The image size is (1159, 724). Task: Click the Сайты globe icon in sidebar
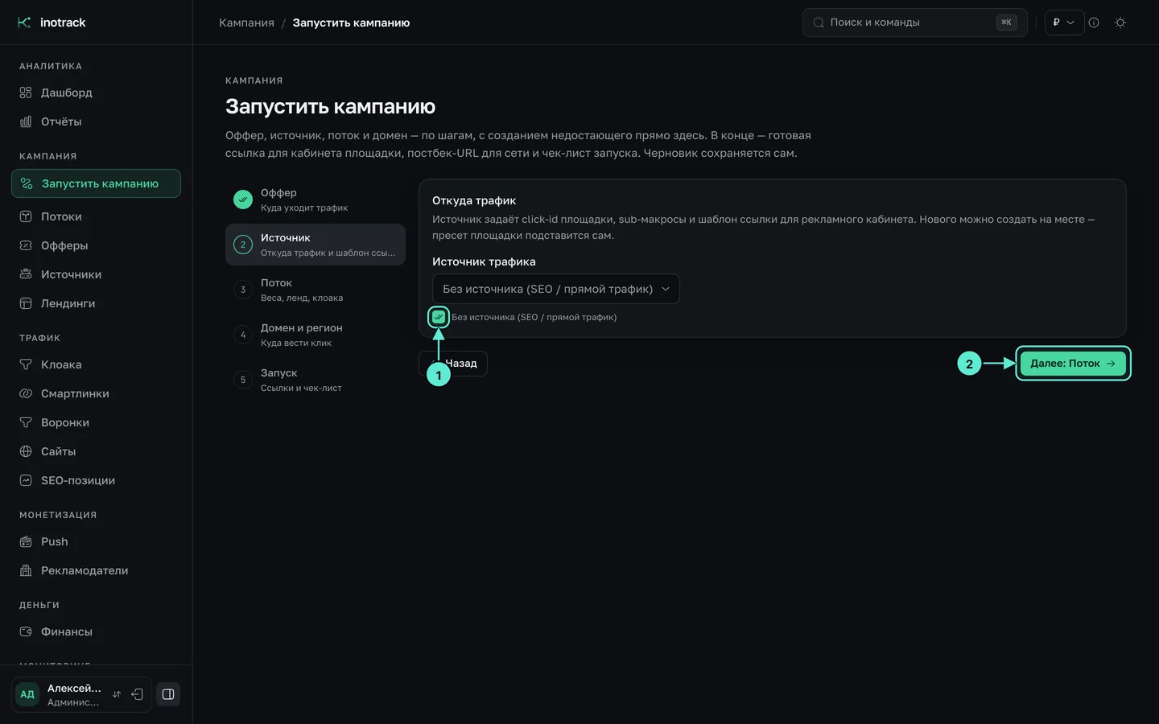click(x=26, y=451)
